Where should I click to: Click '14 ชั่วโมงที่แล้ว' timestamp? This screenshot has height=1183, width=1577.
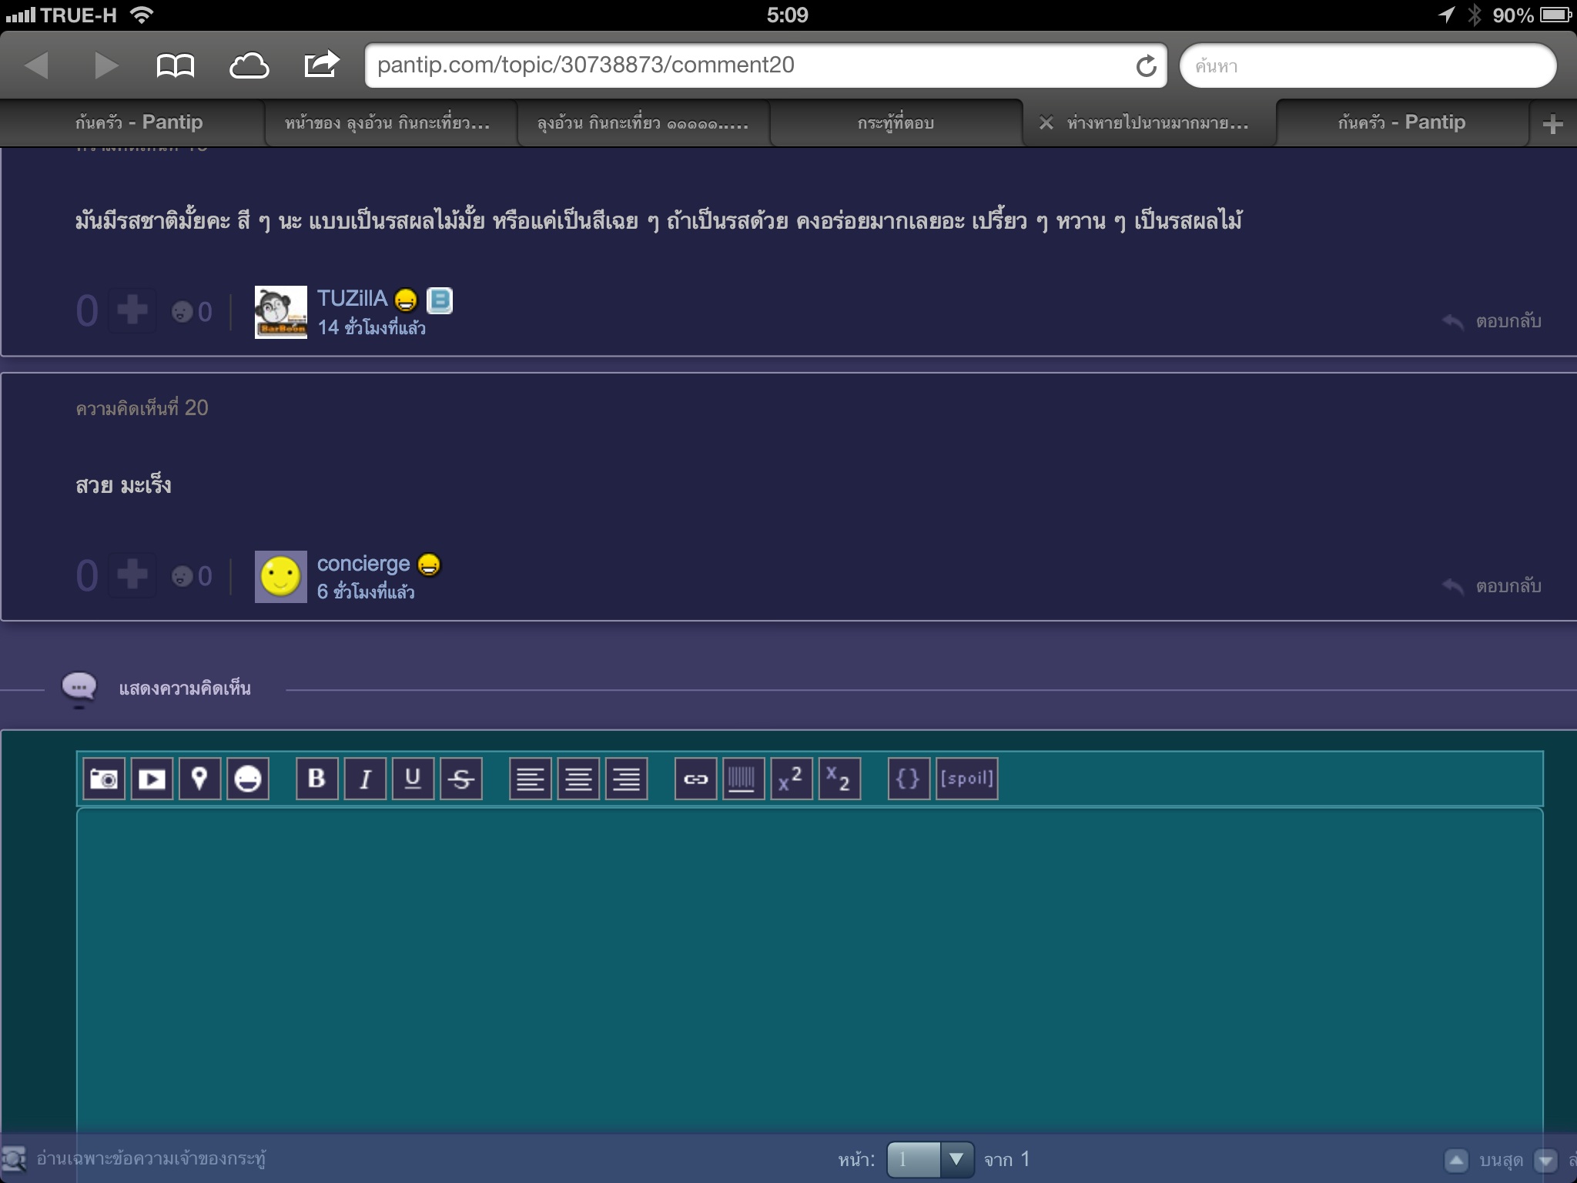[371, 327]
